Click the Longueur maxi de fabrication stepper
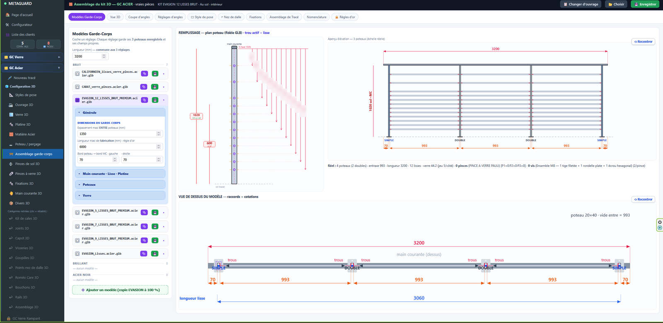 pos(159,147)
